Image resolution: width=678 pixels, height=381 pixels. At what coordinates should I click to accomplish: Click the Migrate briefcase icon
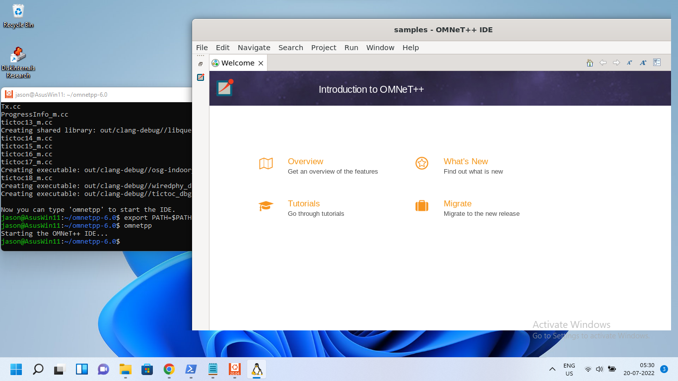point(422,205)
